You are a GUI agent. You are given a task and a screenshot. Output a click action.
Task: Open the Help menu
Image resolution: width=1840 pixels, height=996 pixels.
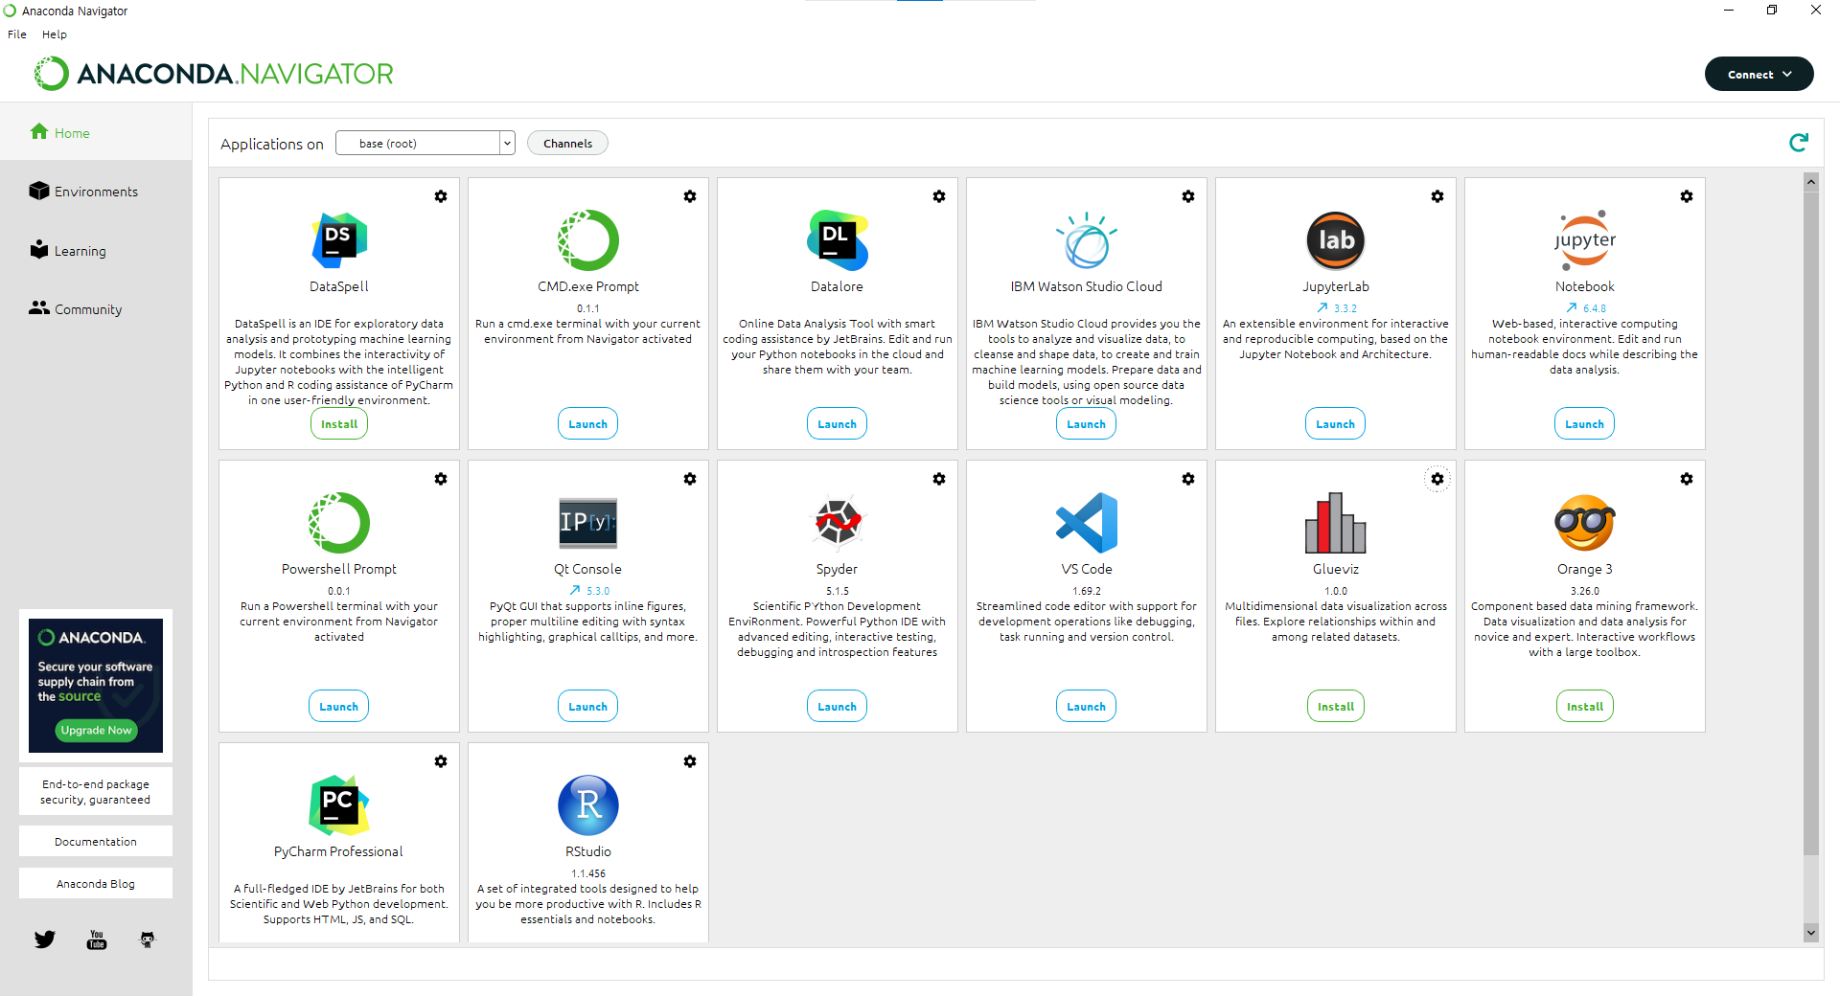[55, 34]
